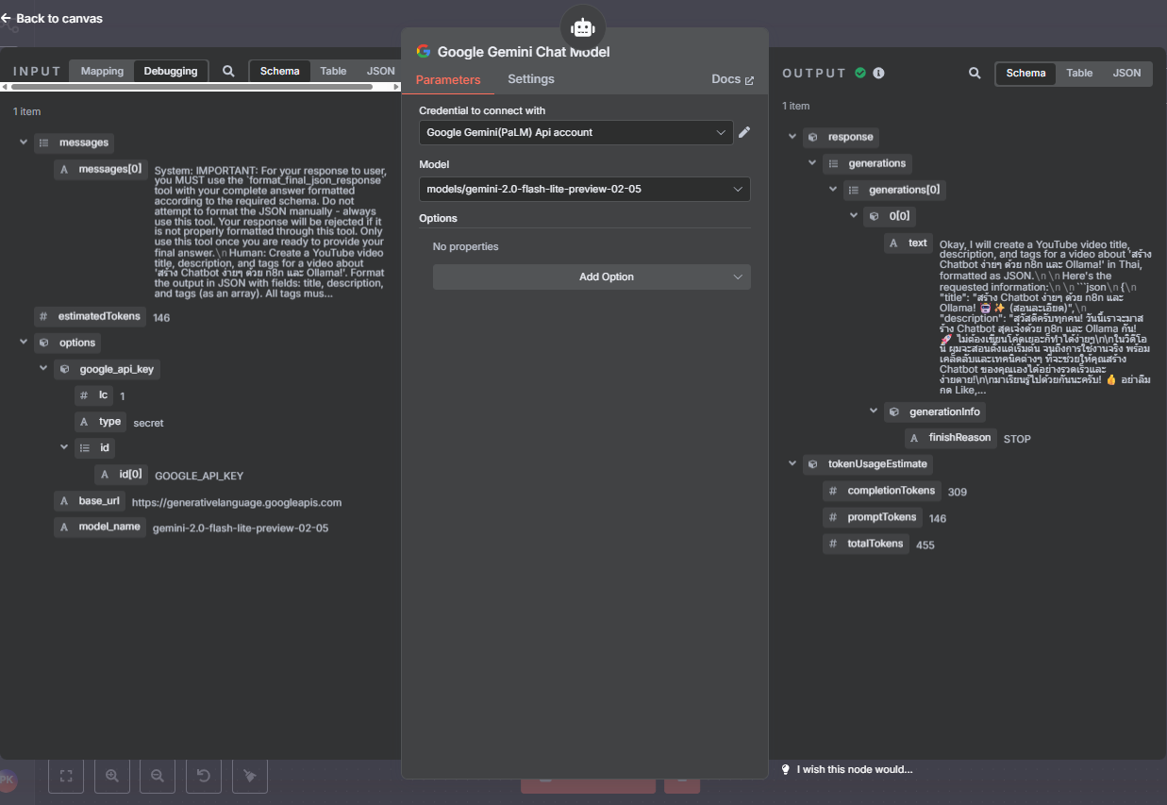Click the 455 value of totalTokens
1167x805 pixels.
click(925, 545)
